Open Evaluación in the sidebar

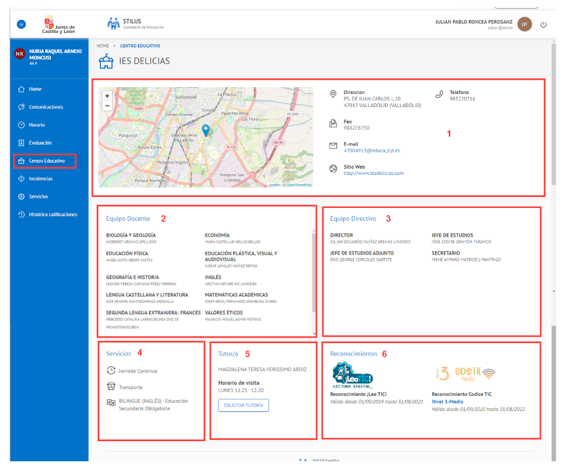click(x=40, y=143)
